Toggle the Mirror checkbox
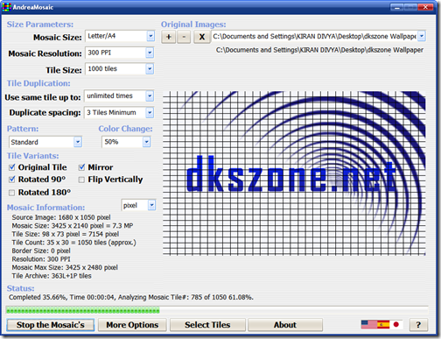The width and height of the screenshot is (441, 339). [81, 167]
